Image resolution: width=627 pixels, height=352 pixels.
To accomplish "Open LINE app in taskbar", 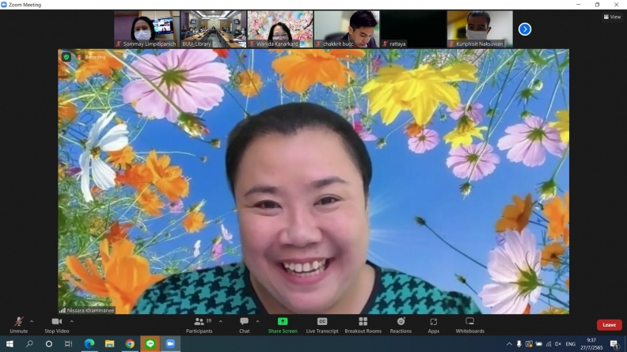I will click(x=150, y=344).
